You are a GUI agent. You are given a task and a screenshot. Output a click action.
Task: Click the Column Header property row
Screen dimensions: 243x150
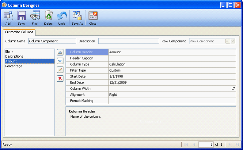click(x=151, y=52)
